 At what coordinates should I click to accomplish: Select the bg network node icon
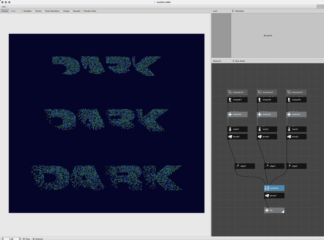(x=267, y=210)
